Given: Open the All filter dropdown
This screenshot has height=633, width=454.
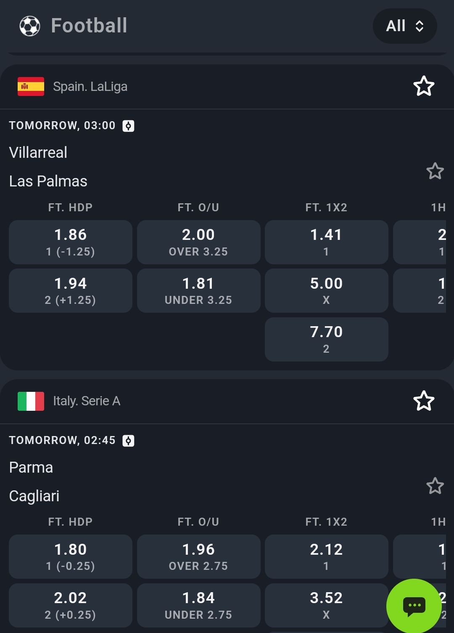Looking at the screenshot, I should (x=404, y=26).
